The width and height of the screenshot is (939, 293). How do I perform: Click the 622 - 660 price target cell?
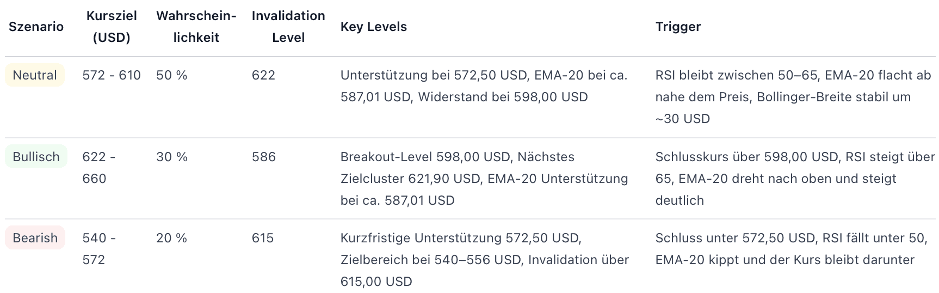point(99,168)
